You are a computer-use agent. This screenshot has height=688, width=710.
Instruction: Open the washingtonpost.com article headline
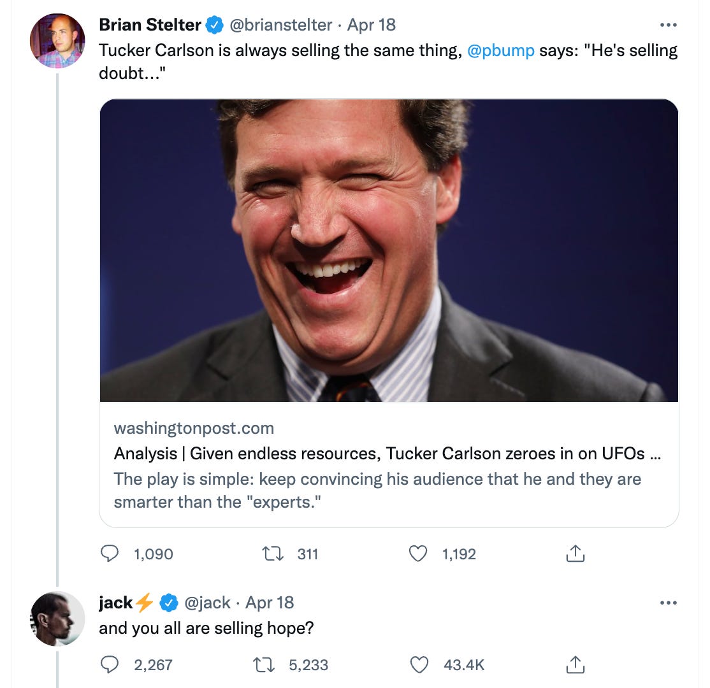click(x=388, y=453)
